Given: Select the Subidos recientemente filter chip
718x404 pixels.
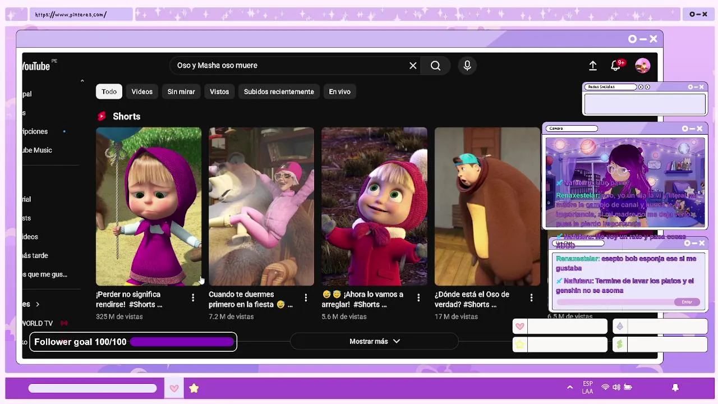Looking at the screenshot, I should pyautogui.click(x=279, y=91).
